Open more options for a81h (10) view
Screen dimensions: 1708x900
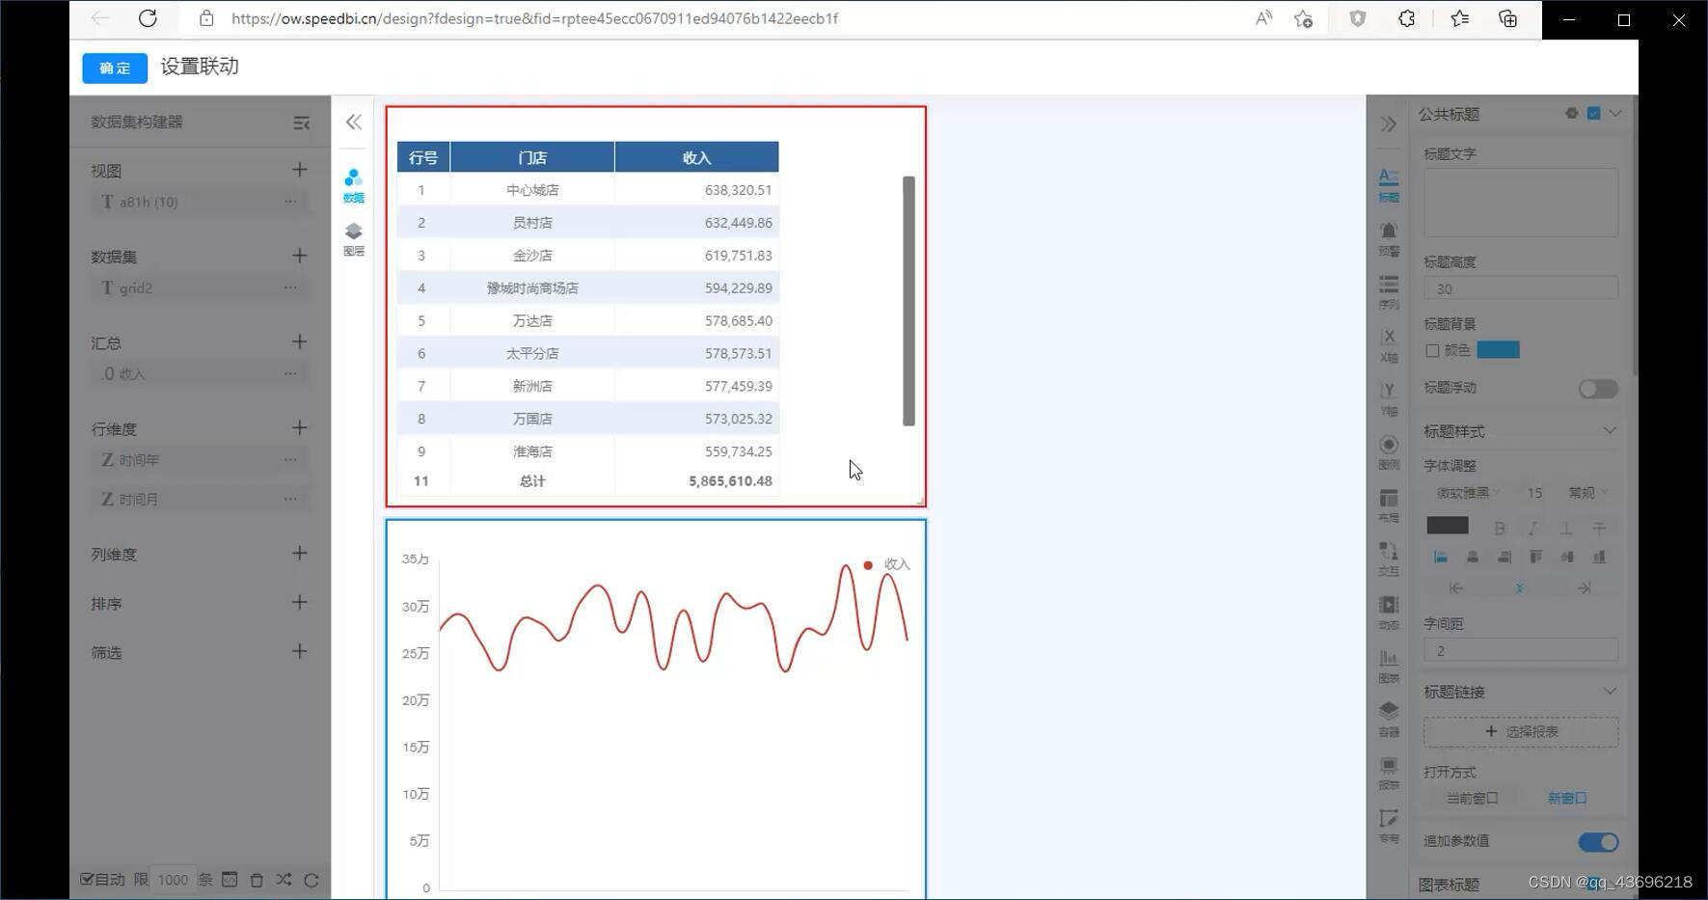(x=290, y=202)
